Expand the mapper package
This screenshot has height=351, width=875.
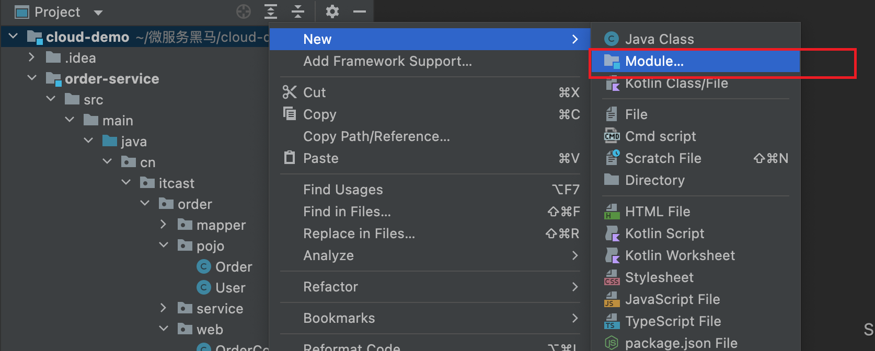164,225
